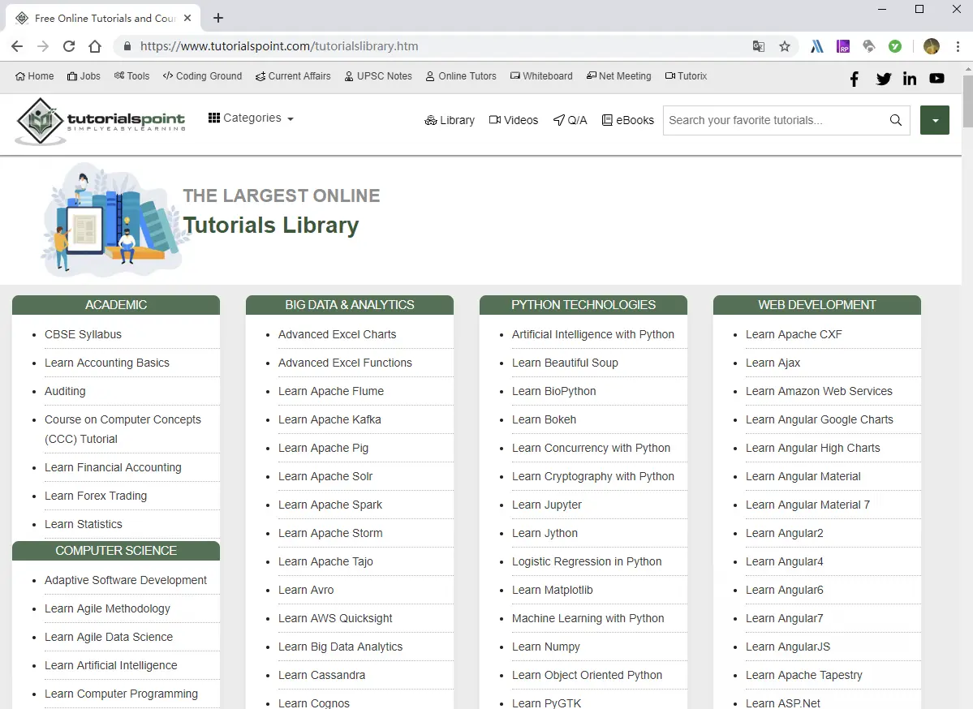Click the green circular extension icon

coord(895,46)
